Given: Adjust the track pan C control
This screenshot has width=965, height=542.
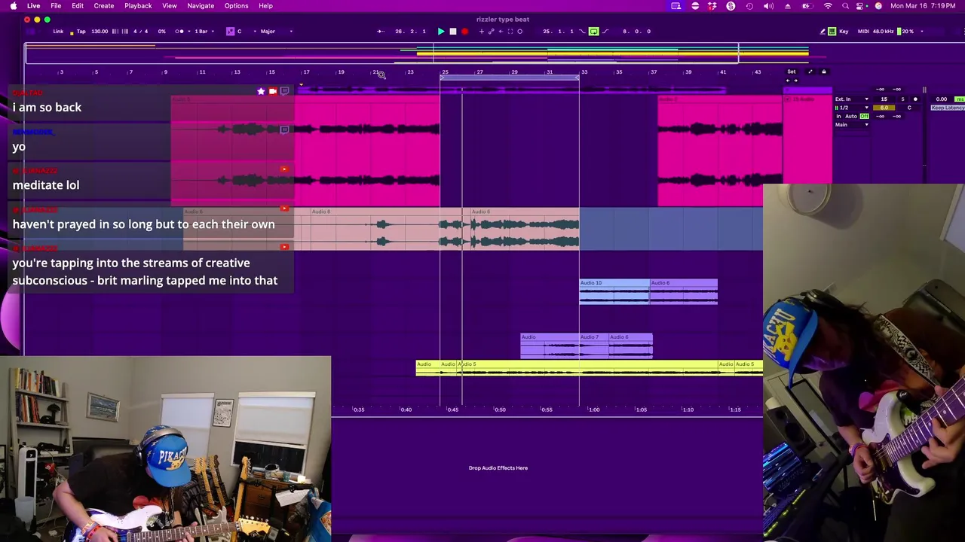Looking at the screenshot, I should [x=909, y=108].
